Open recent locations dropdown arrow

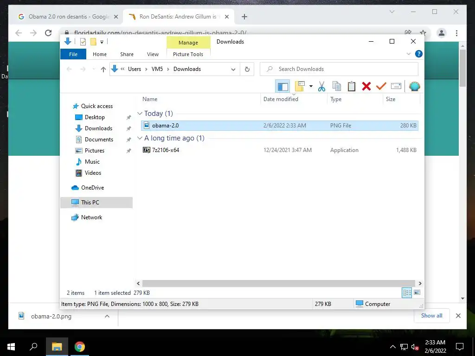point(94,70)
